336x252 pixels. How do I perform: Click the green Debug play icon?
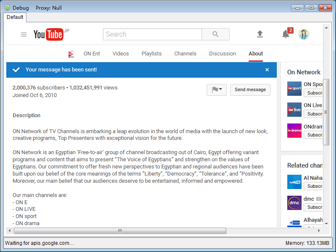point(8,8)
